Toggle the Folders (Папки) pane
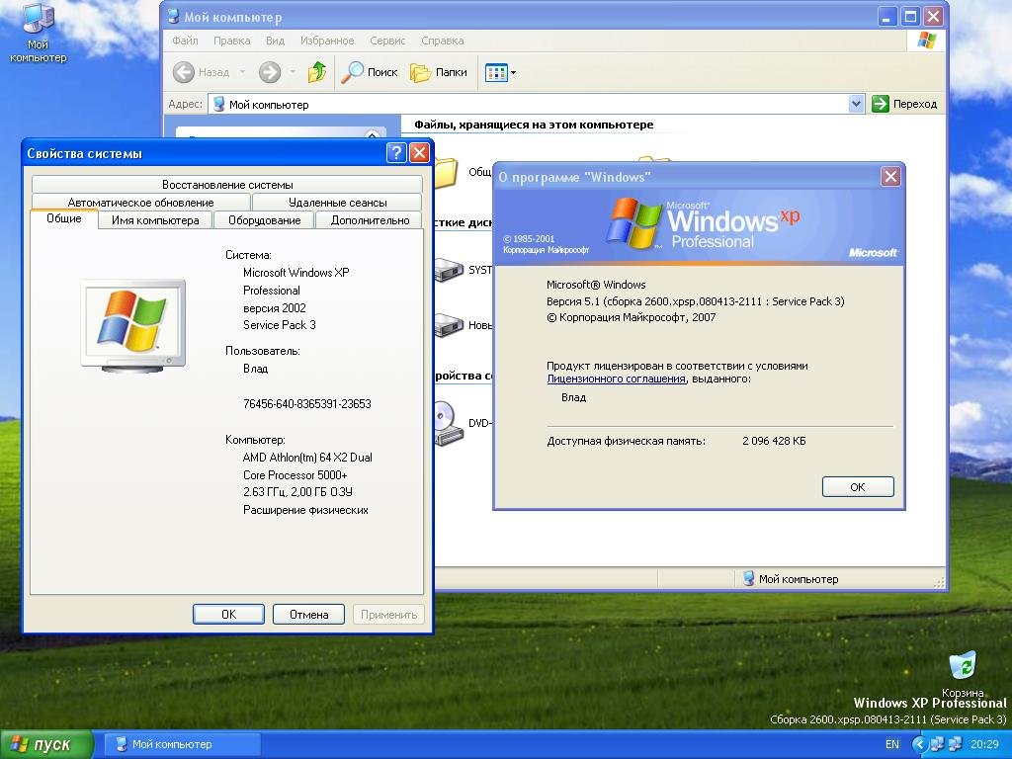 [x=439, y=72]
